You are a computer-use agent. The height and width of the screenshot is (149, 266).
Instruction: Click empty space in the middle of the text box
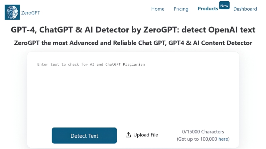[x=133, y=95]
